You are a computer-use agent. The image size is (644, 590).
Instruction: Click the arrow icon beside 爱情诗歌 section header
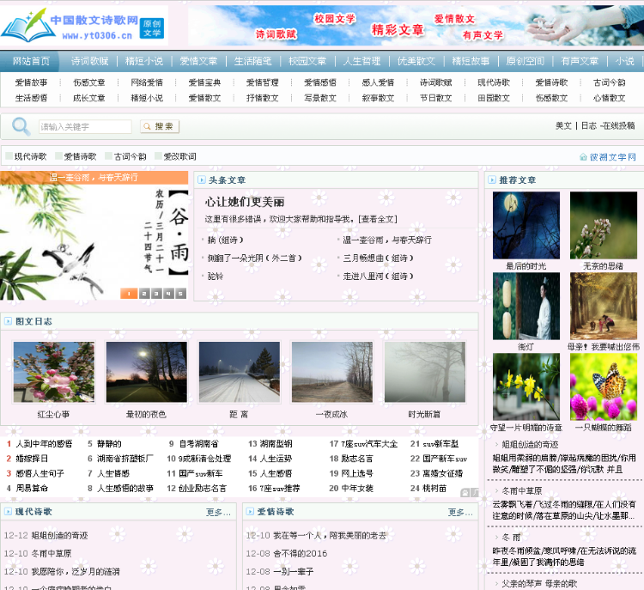[250, 512]
